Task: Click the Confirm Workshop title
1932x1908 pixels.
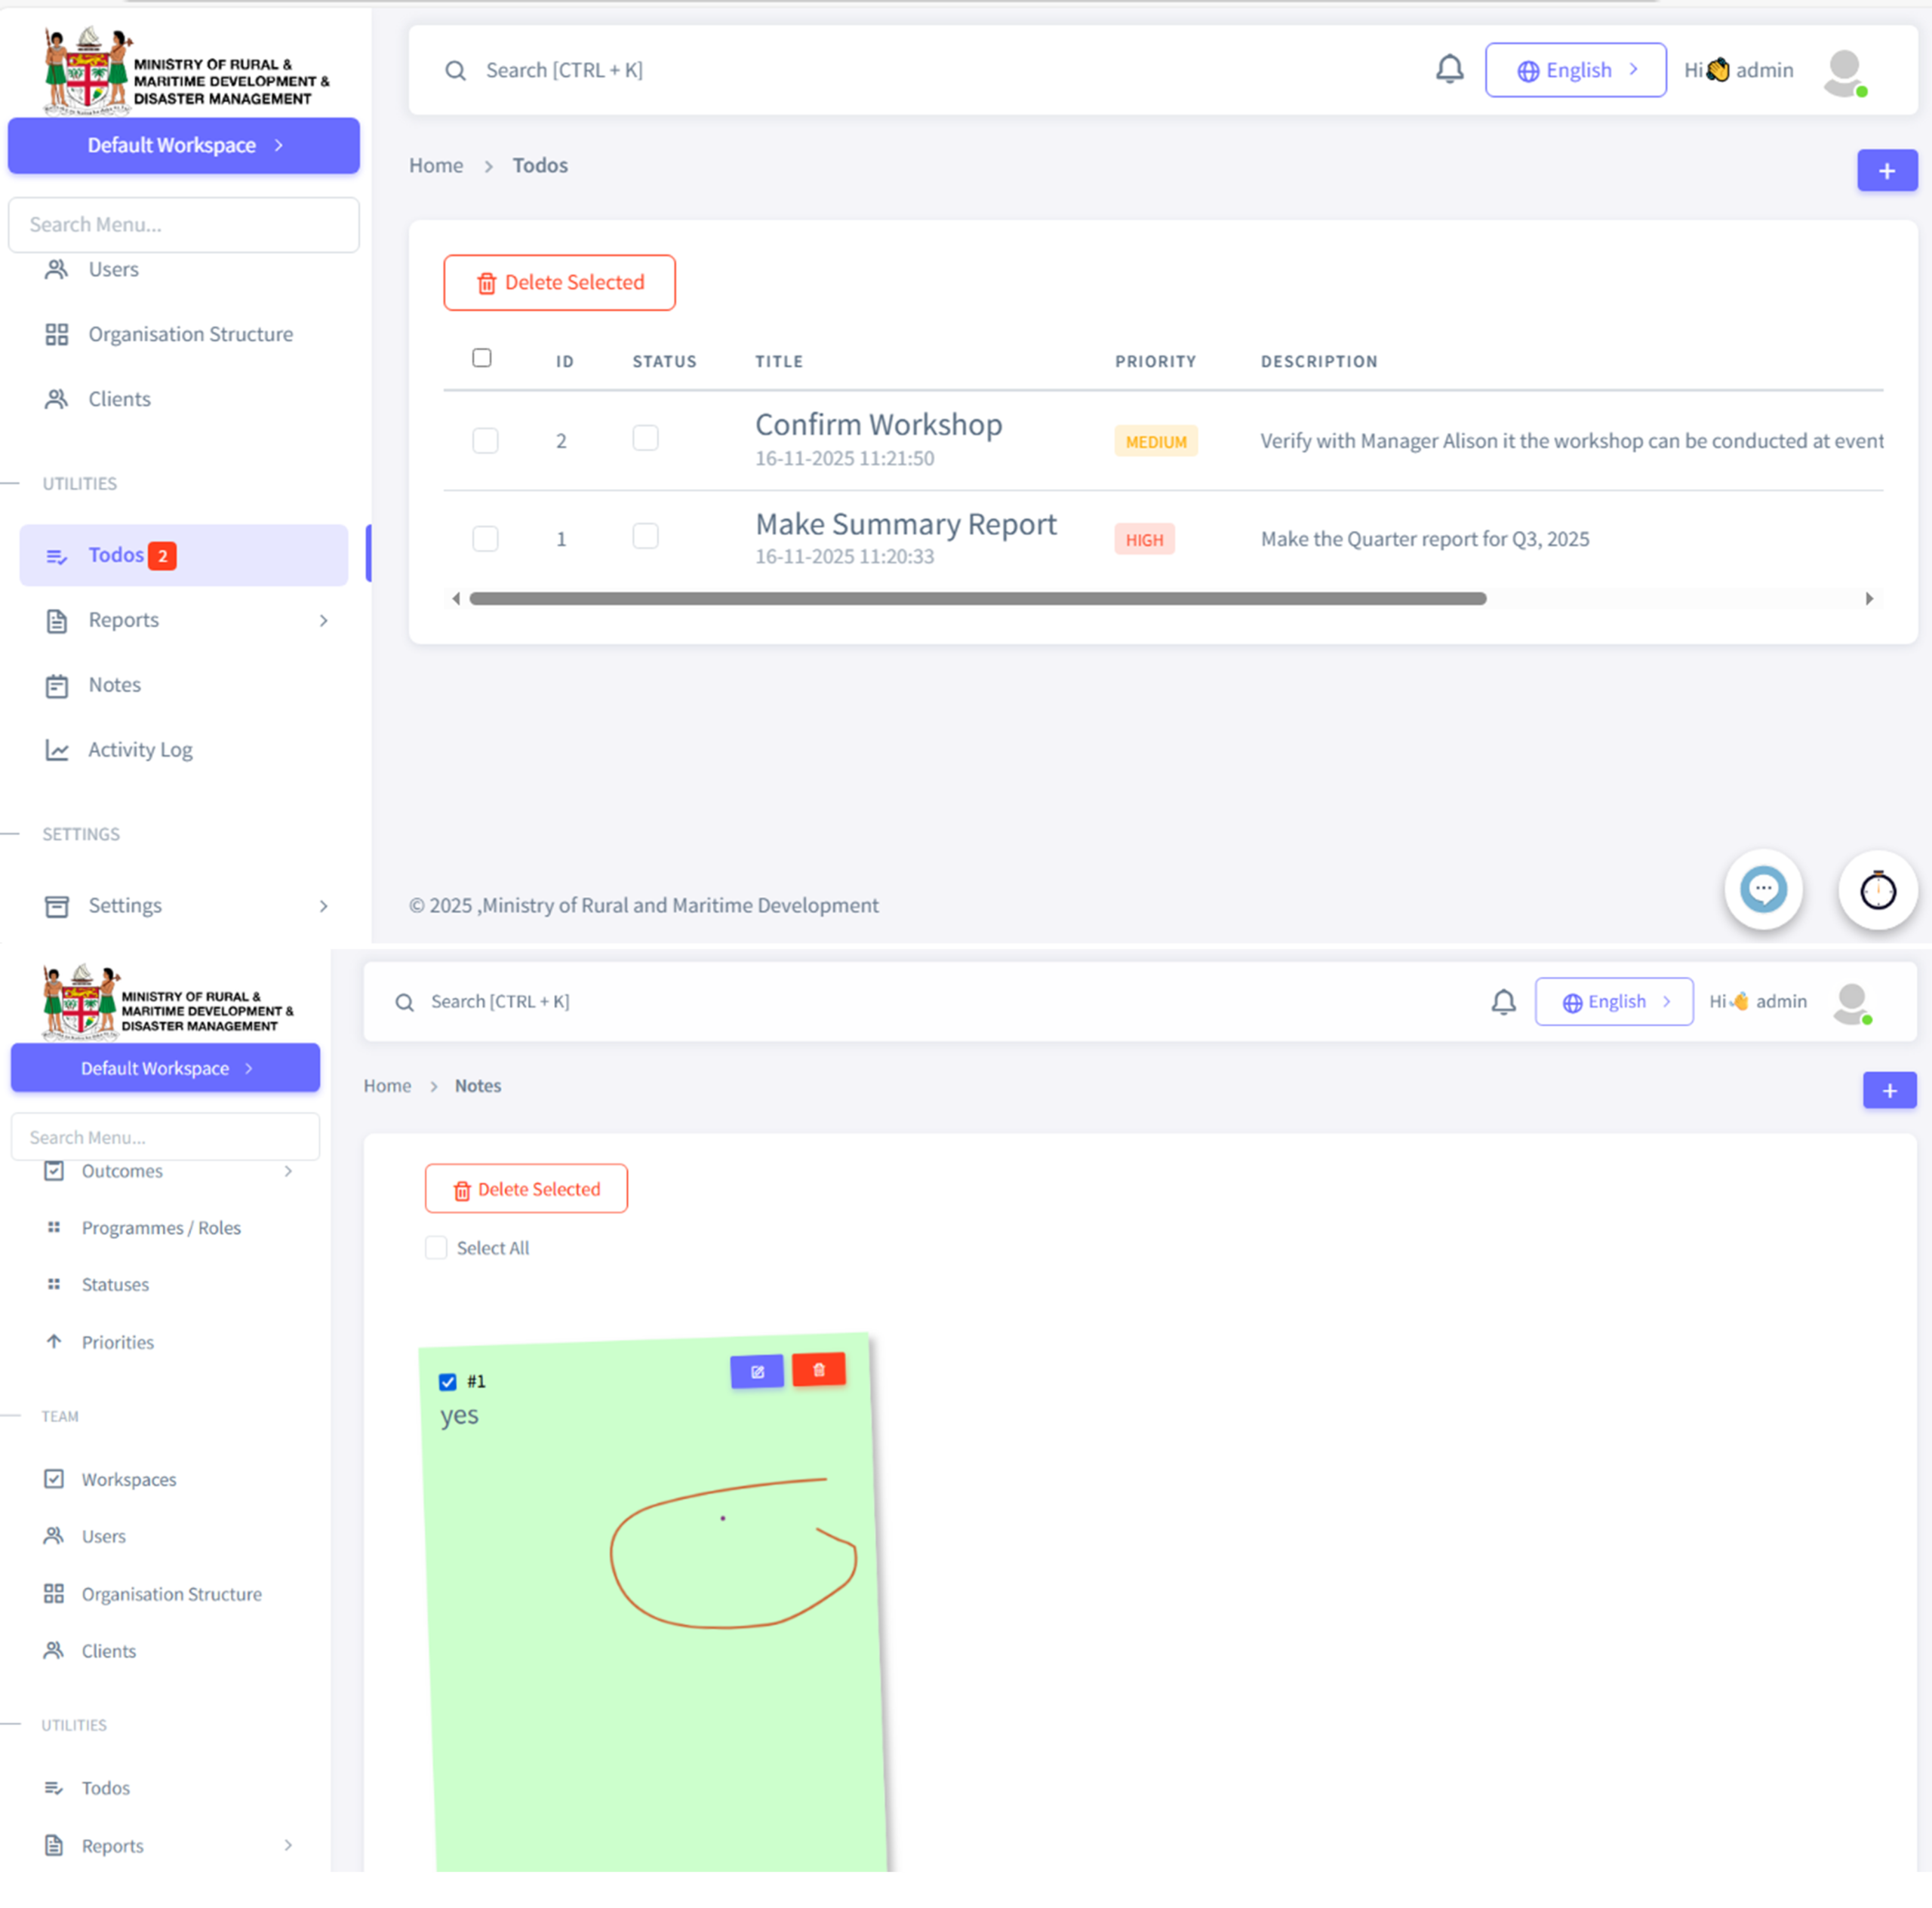Action: click(878, 425)
